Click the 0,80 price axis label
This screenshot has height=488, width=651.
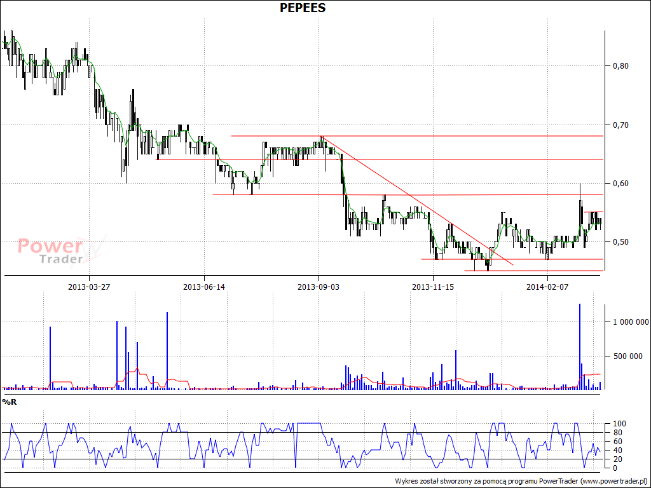[620, 65]
